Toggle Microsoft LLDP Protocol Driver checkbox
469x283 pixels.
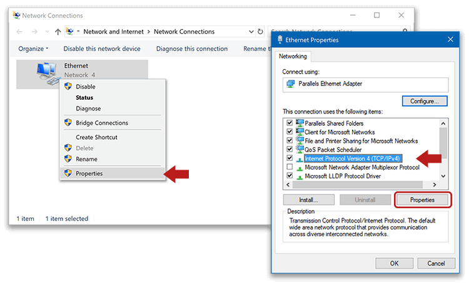[290, 176]
